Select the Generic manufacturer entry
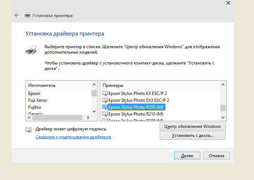The image size is (254, 180). (x=36, y=113)
